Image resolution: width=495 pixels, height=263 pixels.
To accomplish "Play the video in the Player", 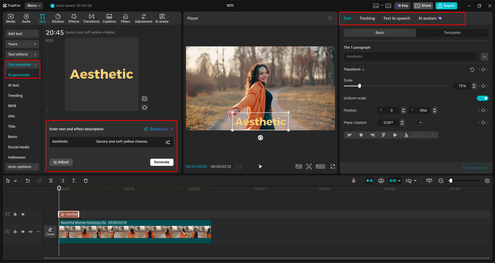I will (260, 166).
